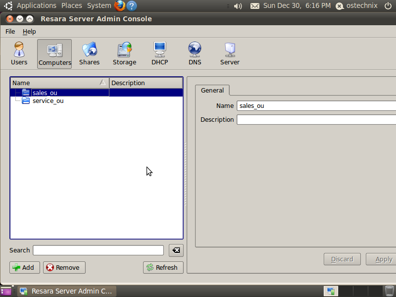Click the Remove button
The height and width of the screenshot is (297, 396).
[64, 267]
